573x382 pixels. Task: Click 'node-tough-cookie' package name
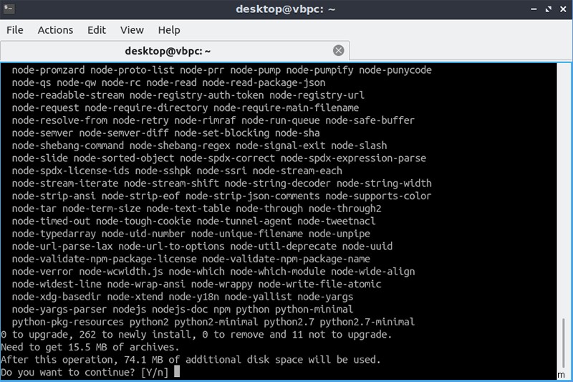[143, 221]
